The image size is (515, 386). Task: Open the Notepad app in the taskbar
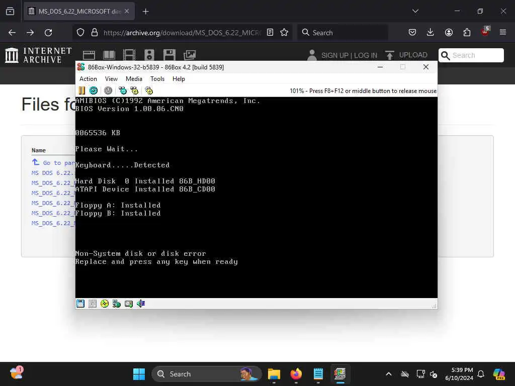pos(318,374)
